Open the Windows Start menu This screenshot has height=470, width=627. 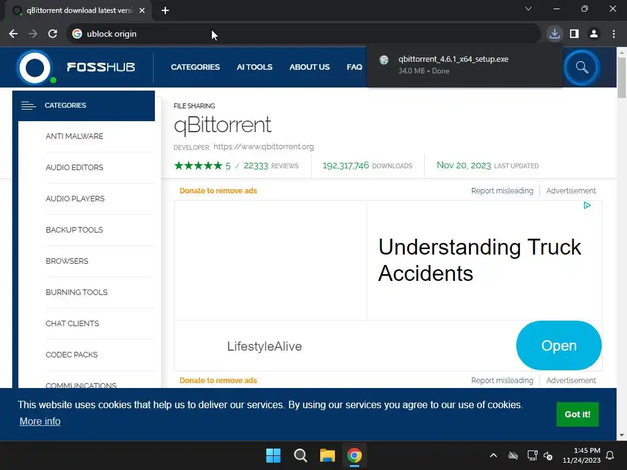tap(274, 455)
